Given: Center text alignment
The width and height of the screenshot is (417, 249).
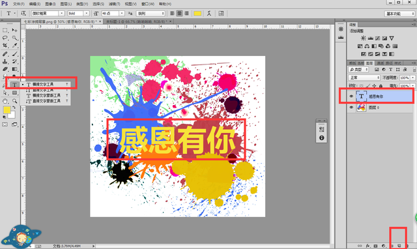Looking at the screenshot, I should [180, 13].
